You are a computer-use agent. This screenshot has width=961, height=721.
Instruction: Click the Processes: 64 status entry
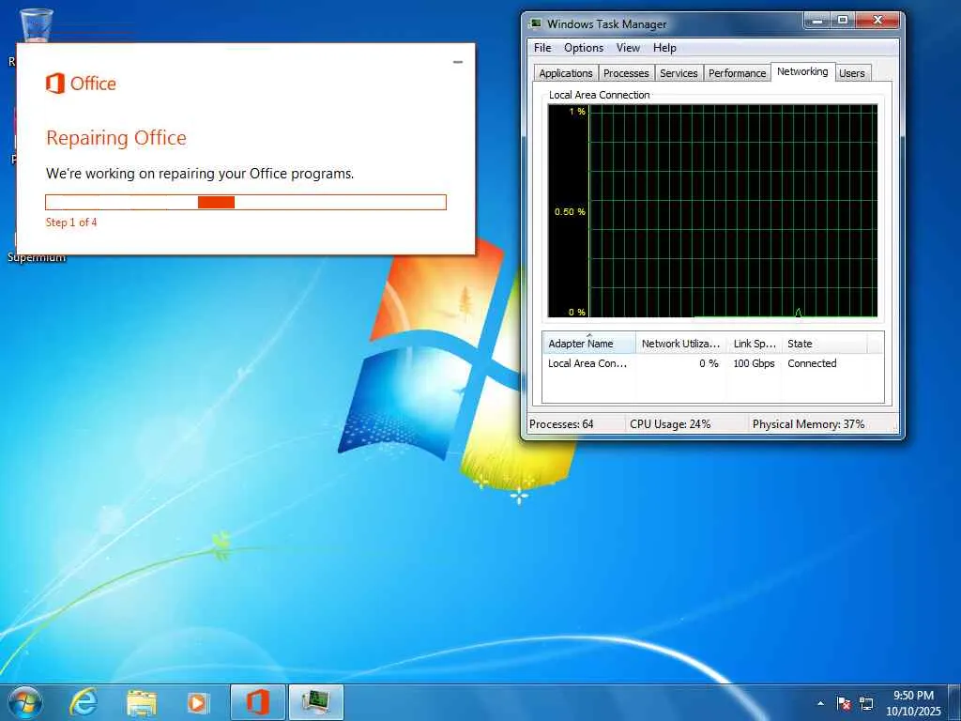coord(561,424)
